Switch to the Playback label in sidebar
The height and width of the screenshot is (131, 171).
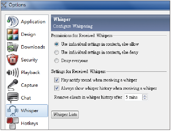(x=30, y=72)
